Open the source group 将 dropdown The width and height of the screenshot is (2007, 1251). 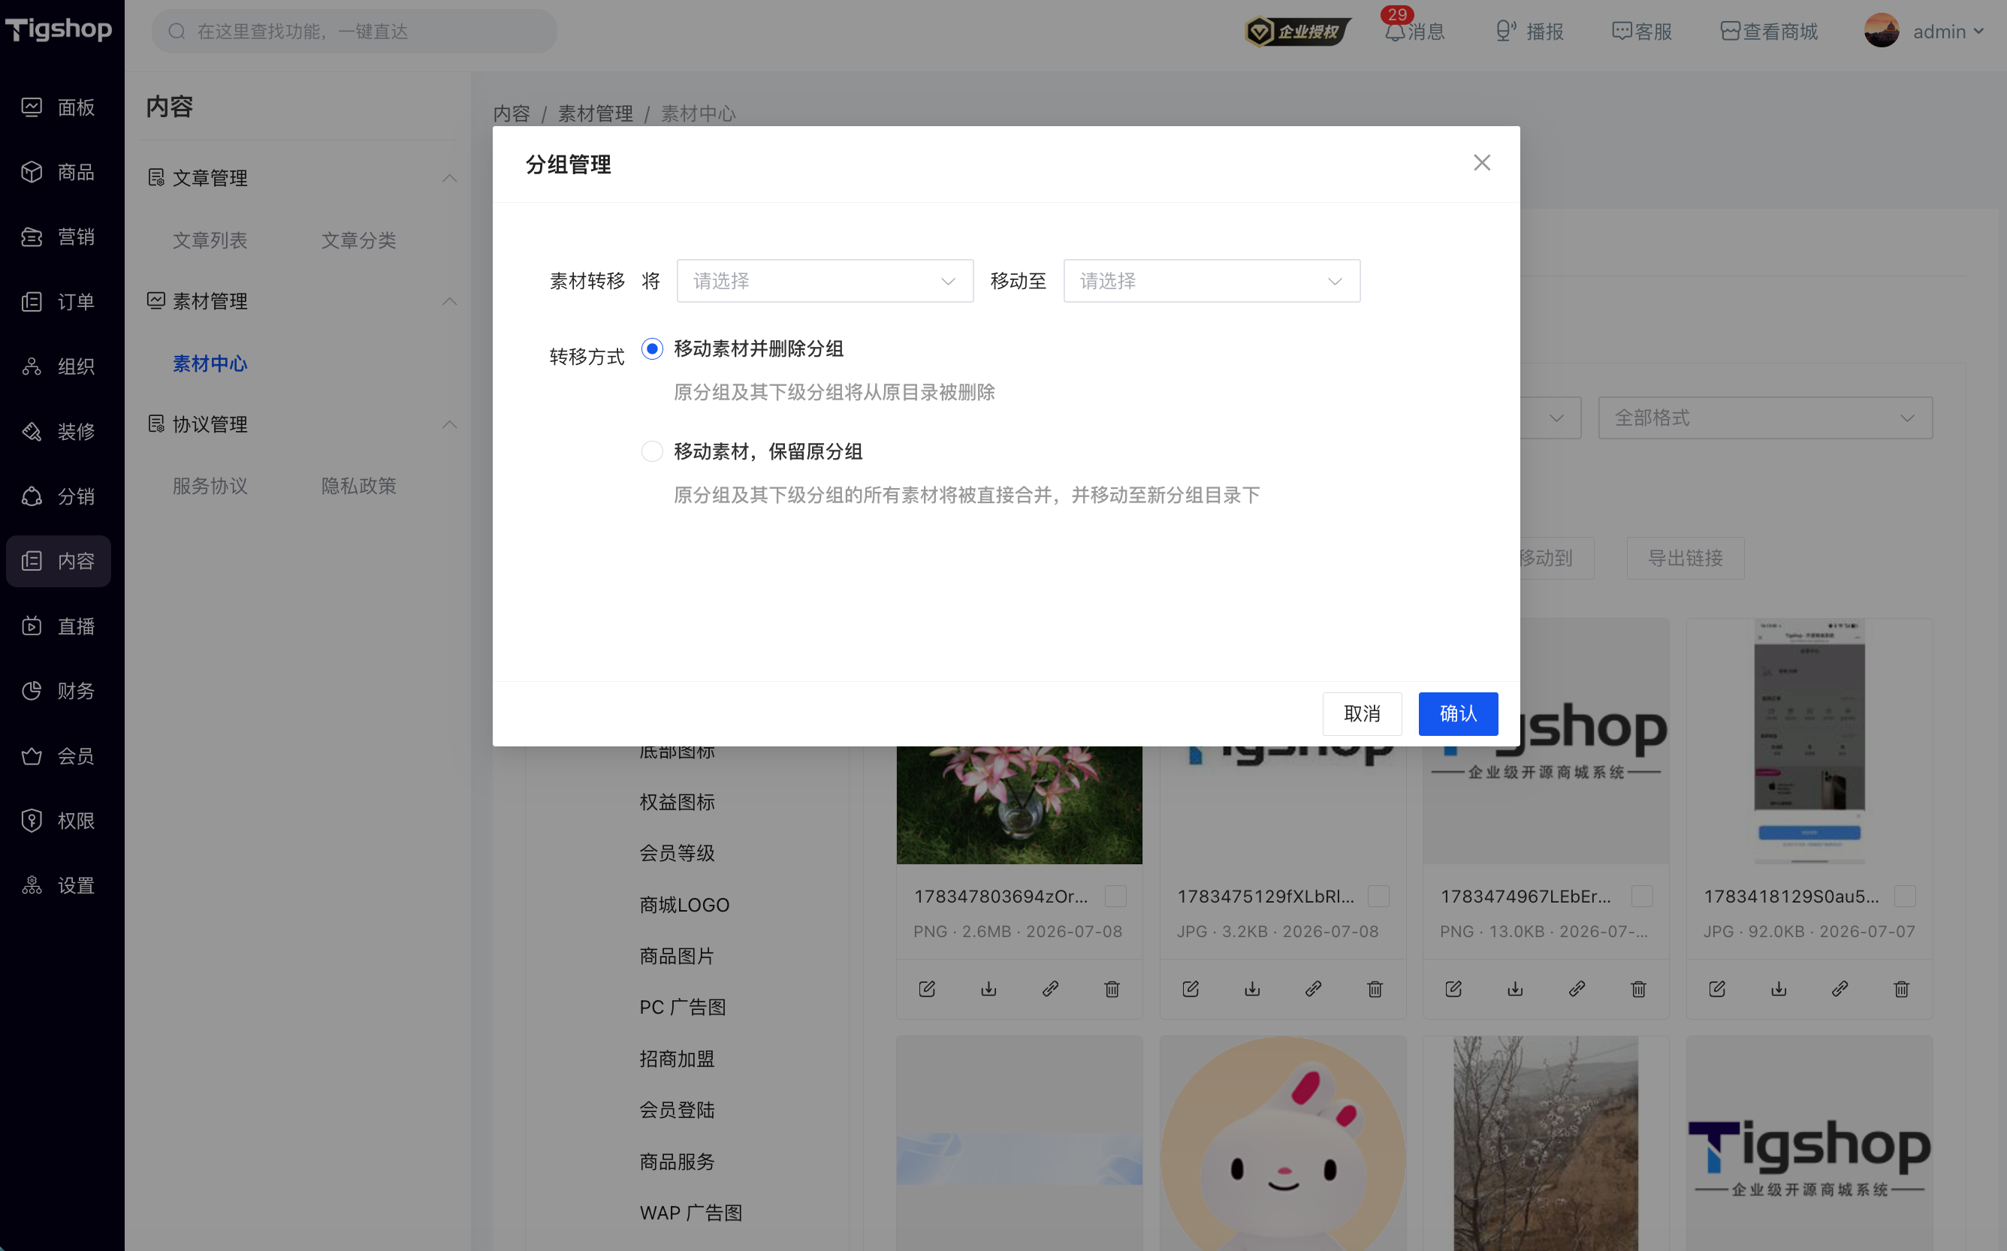825,282
